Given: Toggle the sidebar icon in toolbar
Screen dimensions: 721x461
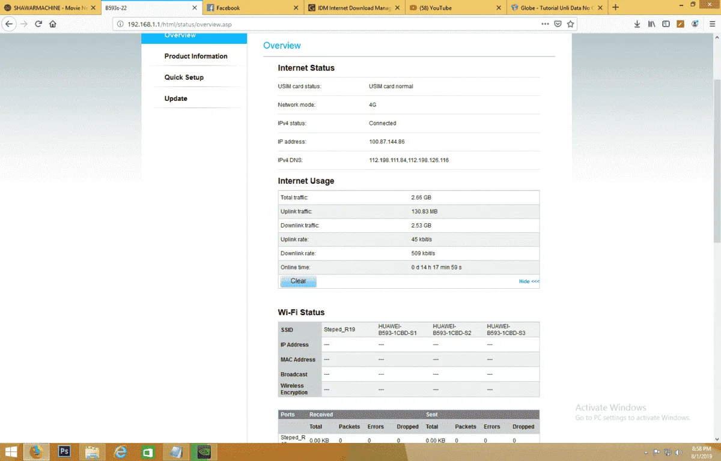Looking at the screenshot, I should pyautogui.click(x=666, y=24).
